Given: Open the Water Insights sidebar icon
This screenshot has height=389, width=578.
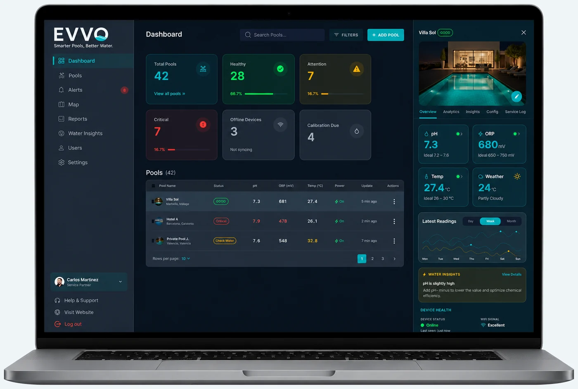Looking at the screenshot, I should pos(61,133).
